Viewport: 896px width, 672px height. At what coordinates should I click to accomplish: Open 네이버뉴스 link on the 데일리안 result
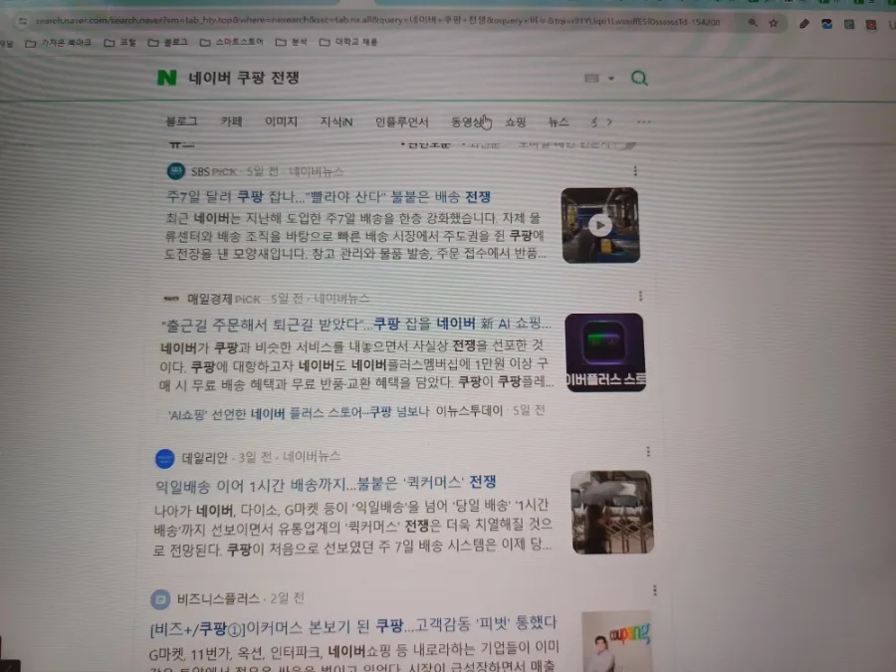[312, 456]
